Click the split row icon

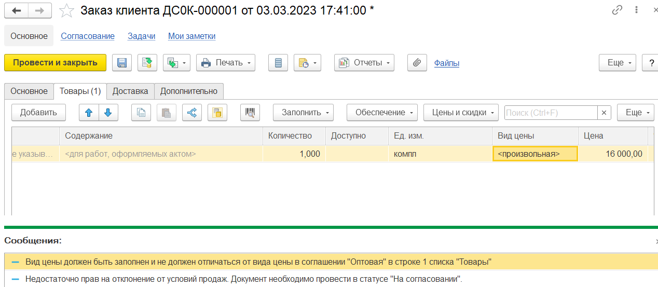[x=192, y=113]
